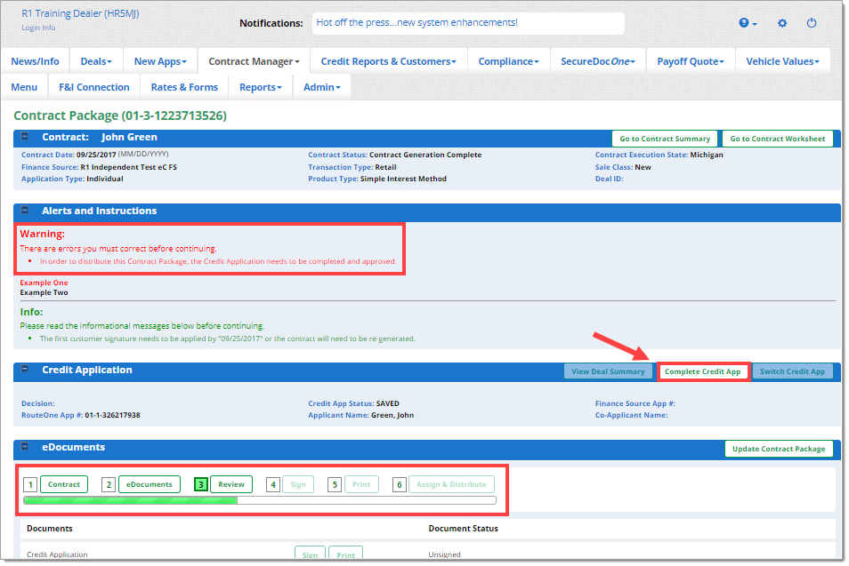Collapse the Alerts and Instructions section
Screen dimensions: 849x566
(x=24, y=210)
